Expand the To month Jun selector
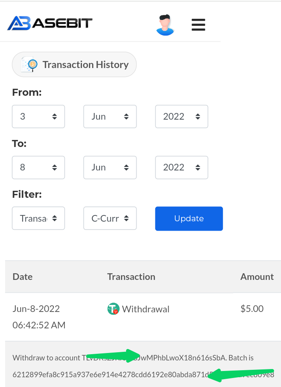281x387 pixels. tap(110, 167)
